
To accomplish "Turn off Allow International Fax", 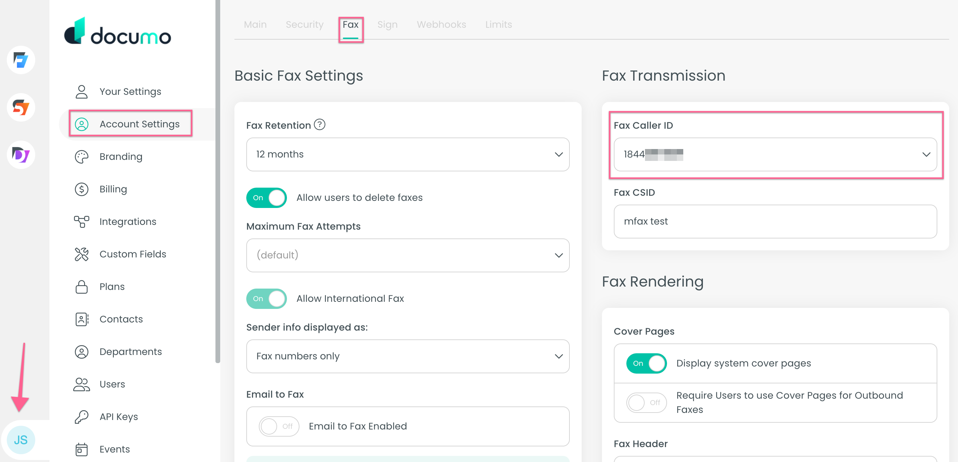I will pyautogui.click(x=266, y=298).
